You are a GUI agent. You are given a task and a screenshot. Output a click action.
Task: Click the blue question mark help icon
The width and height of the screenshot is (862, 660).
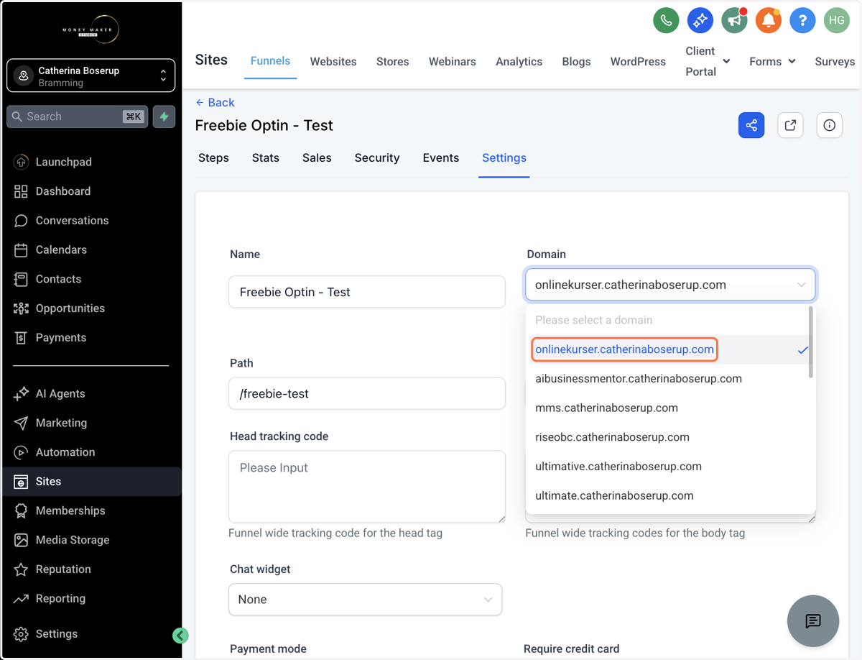[802, 20]
